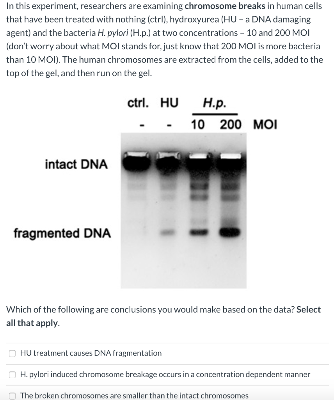Click the fragmented band in the 10 MOI lane
This screenshot has height=400, width=334.
coord(199,232)
